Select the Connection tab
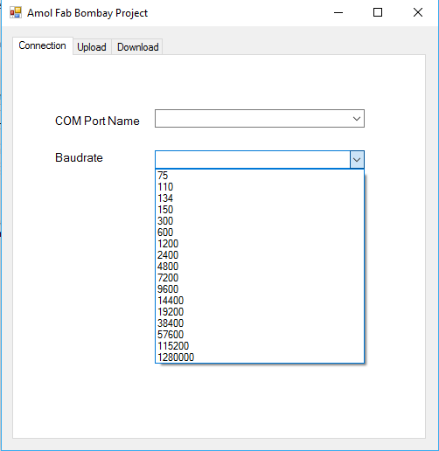The width and height of the screenshot is (439, 451). (x=43, y=45)
